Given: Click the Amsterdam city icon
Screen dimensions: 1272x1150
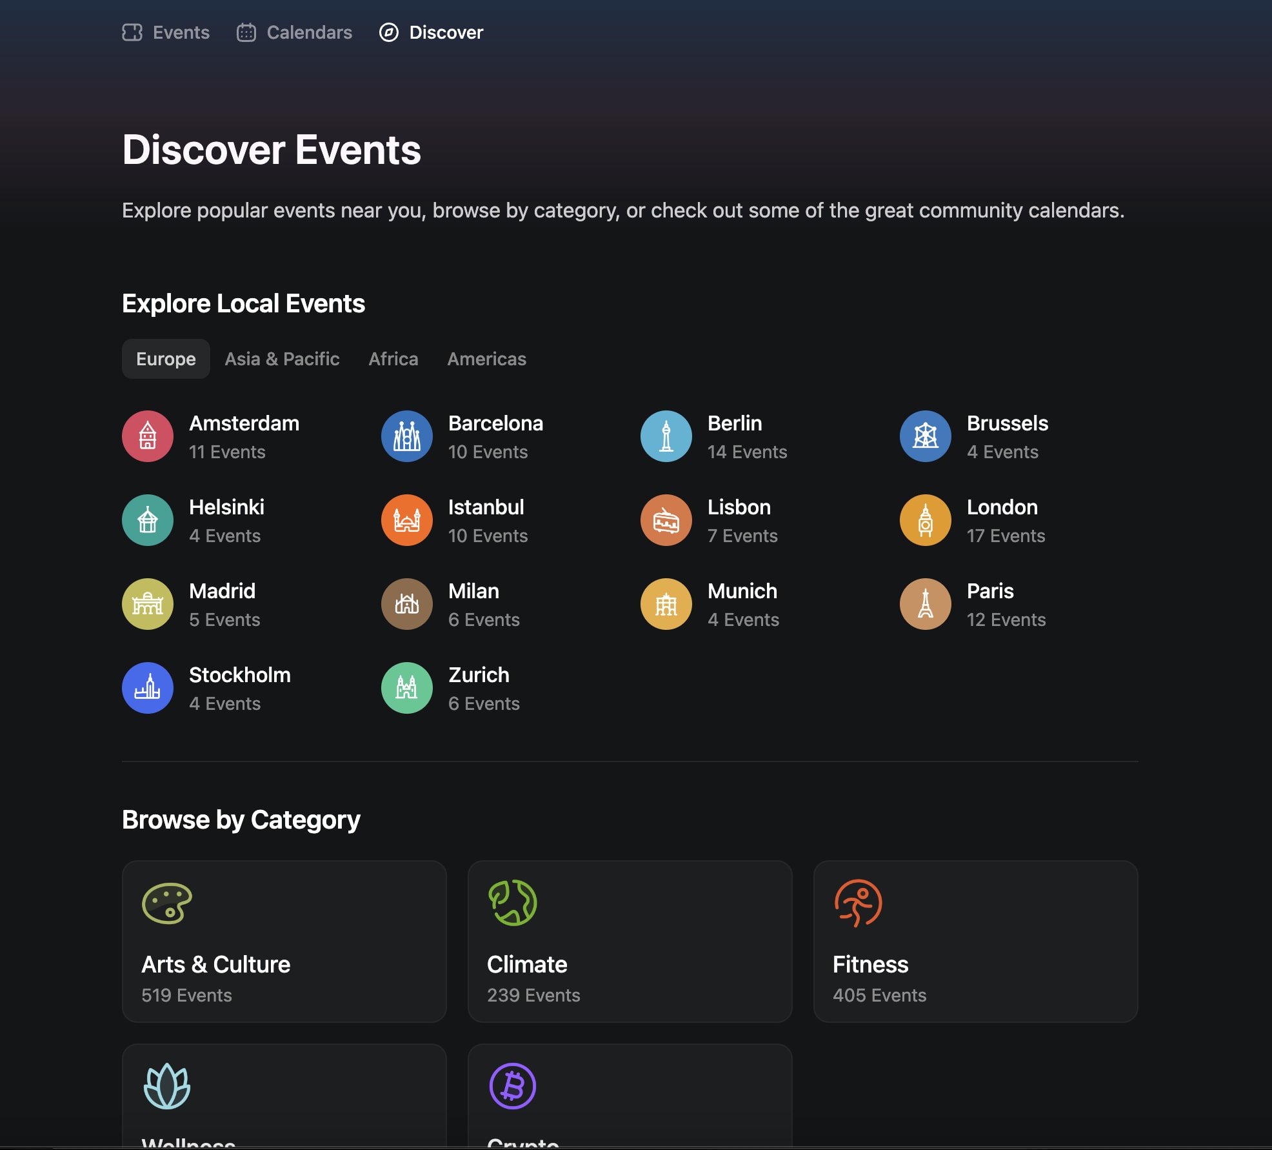Looking at the screenshot, I should 148,436.
